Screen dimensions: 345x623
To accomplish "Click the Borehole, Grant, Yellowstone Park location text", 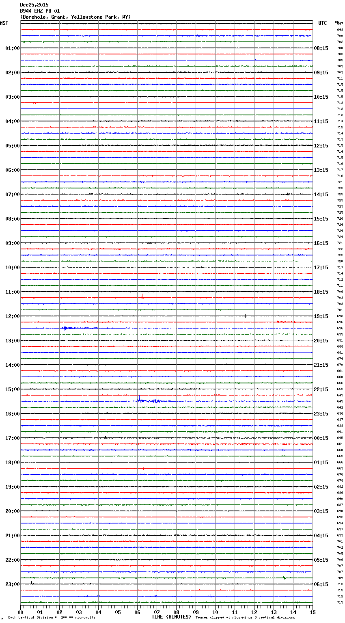I will point(75,17).
